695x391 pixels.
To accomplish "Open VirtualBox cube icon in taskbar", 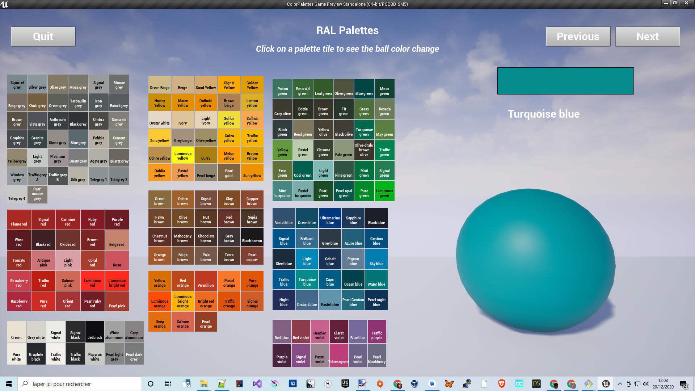I will click(414, 384).
